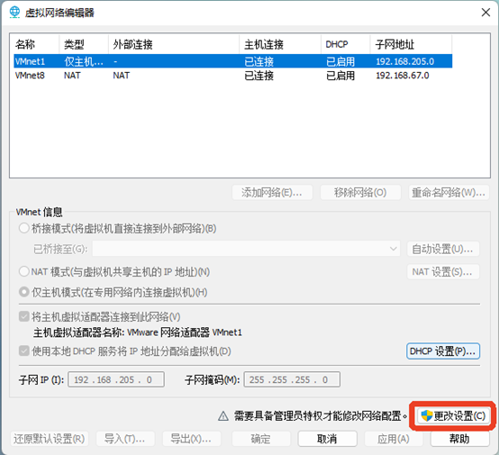
Task: Click the Cancel (取消) button
Action: pos(327,439)
